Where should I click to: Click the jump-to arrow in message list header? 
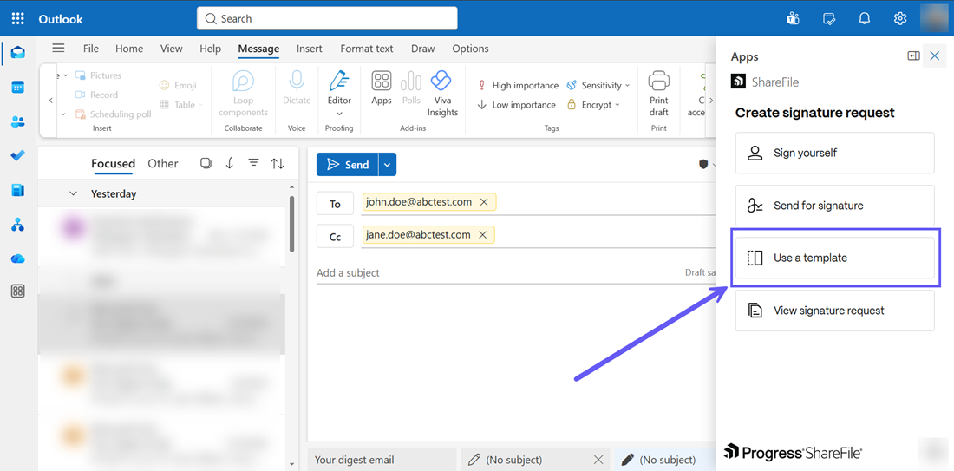[x=229, y=163]
